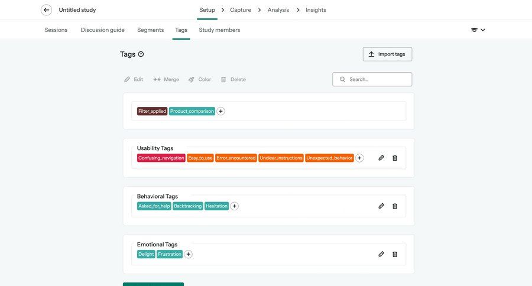Click pencil icon for Emotional Tags
Screen dimensions: 532x286
click(381, 254)
